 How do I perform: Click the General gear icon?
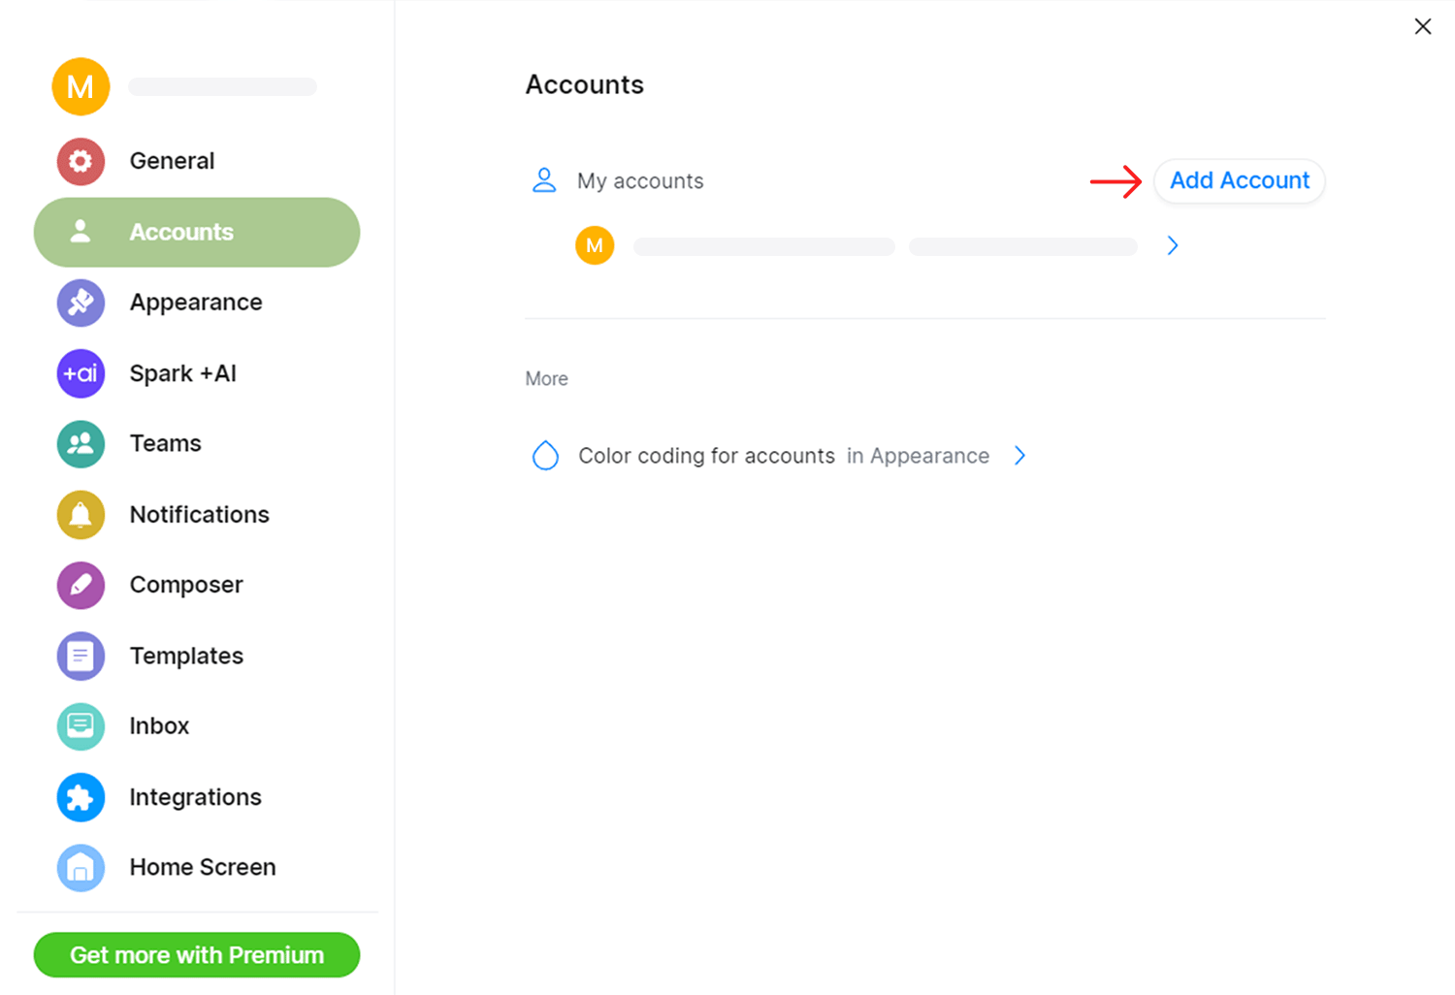click(x=81, y=161)
